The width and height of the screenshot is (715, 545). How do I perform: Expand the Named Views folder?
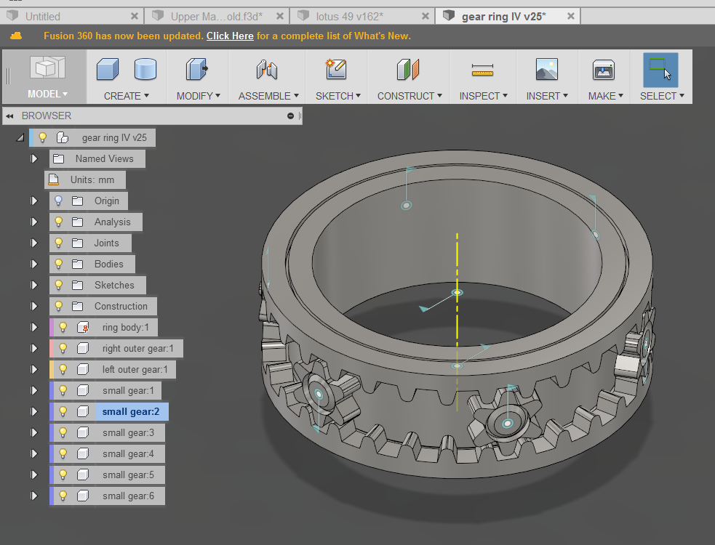[x=33, y=158]
